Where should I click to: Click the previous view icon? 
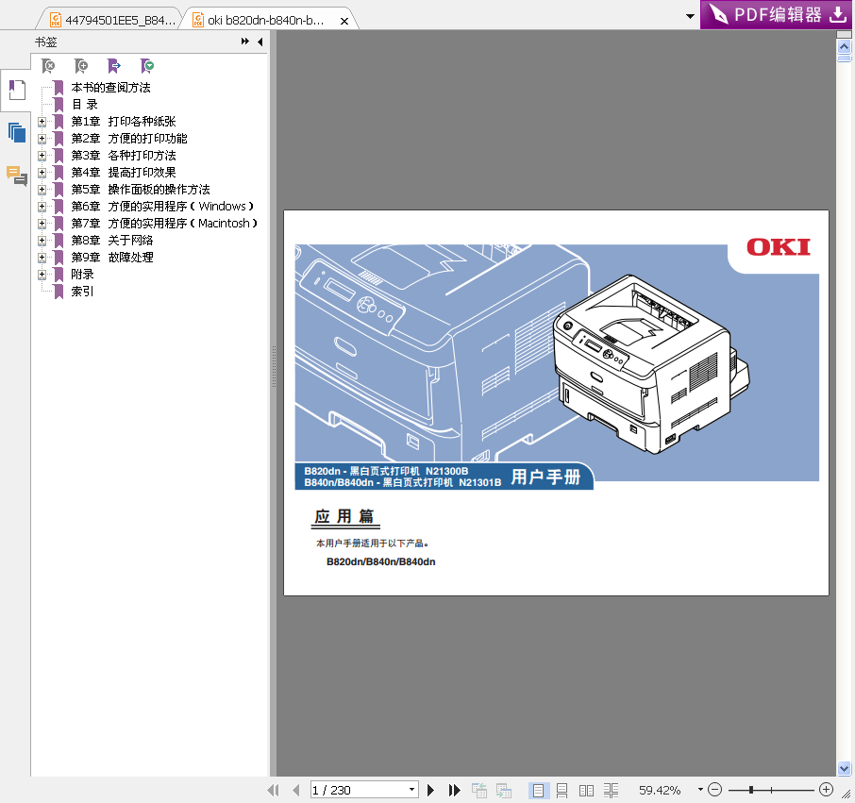point(479,790)
